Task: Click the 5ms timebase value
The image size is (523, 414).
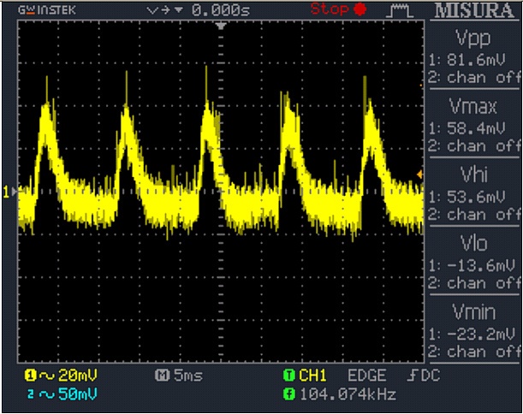Action: (x=188, y=376)
